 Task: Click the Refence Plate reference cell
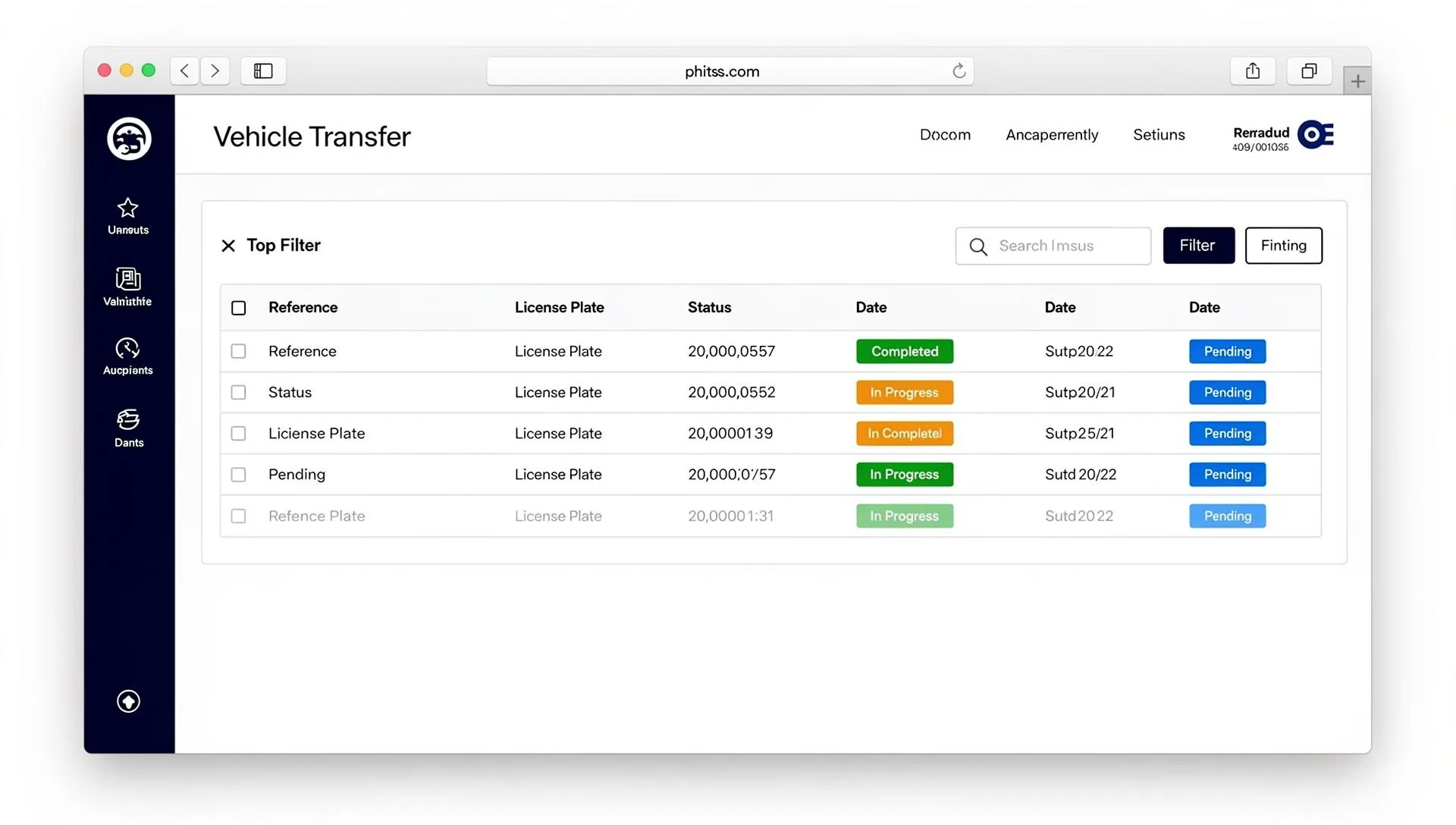[316, 516]
